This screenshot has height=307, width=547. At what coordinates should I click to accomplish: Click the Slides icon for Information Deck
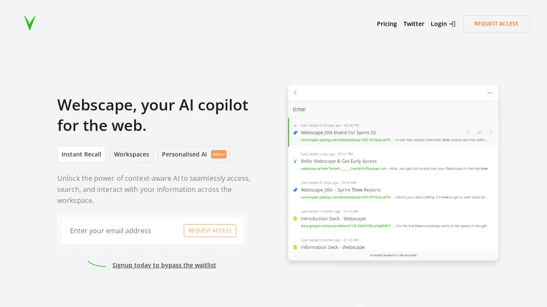(295, 247)
